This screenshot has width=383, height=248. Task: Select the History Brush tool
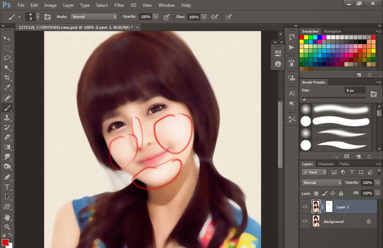7,127
